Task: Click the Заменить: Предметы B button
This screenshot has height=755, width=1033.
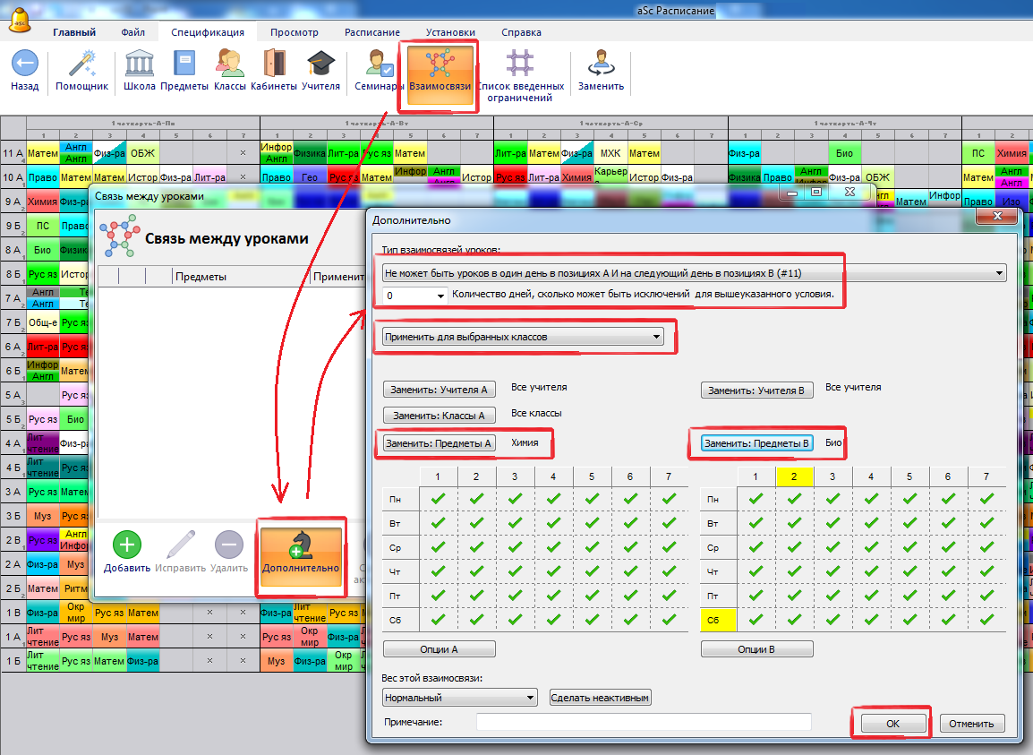Action: pyautogui.click(x=756, y=443)
